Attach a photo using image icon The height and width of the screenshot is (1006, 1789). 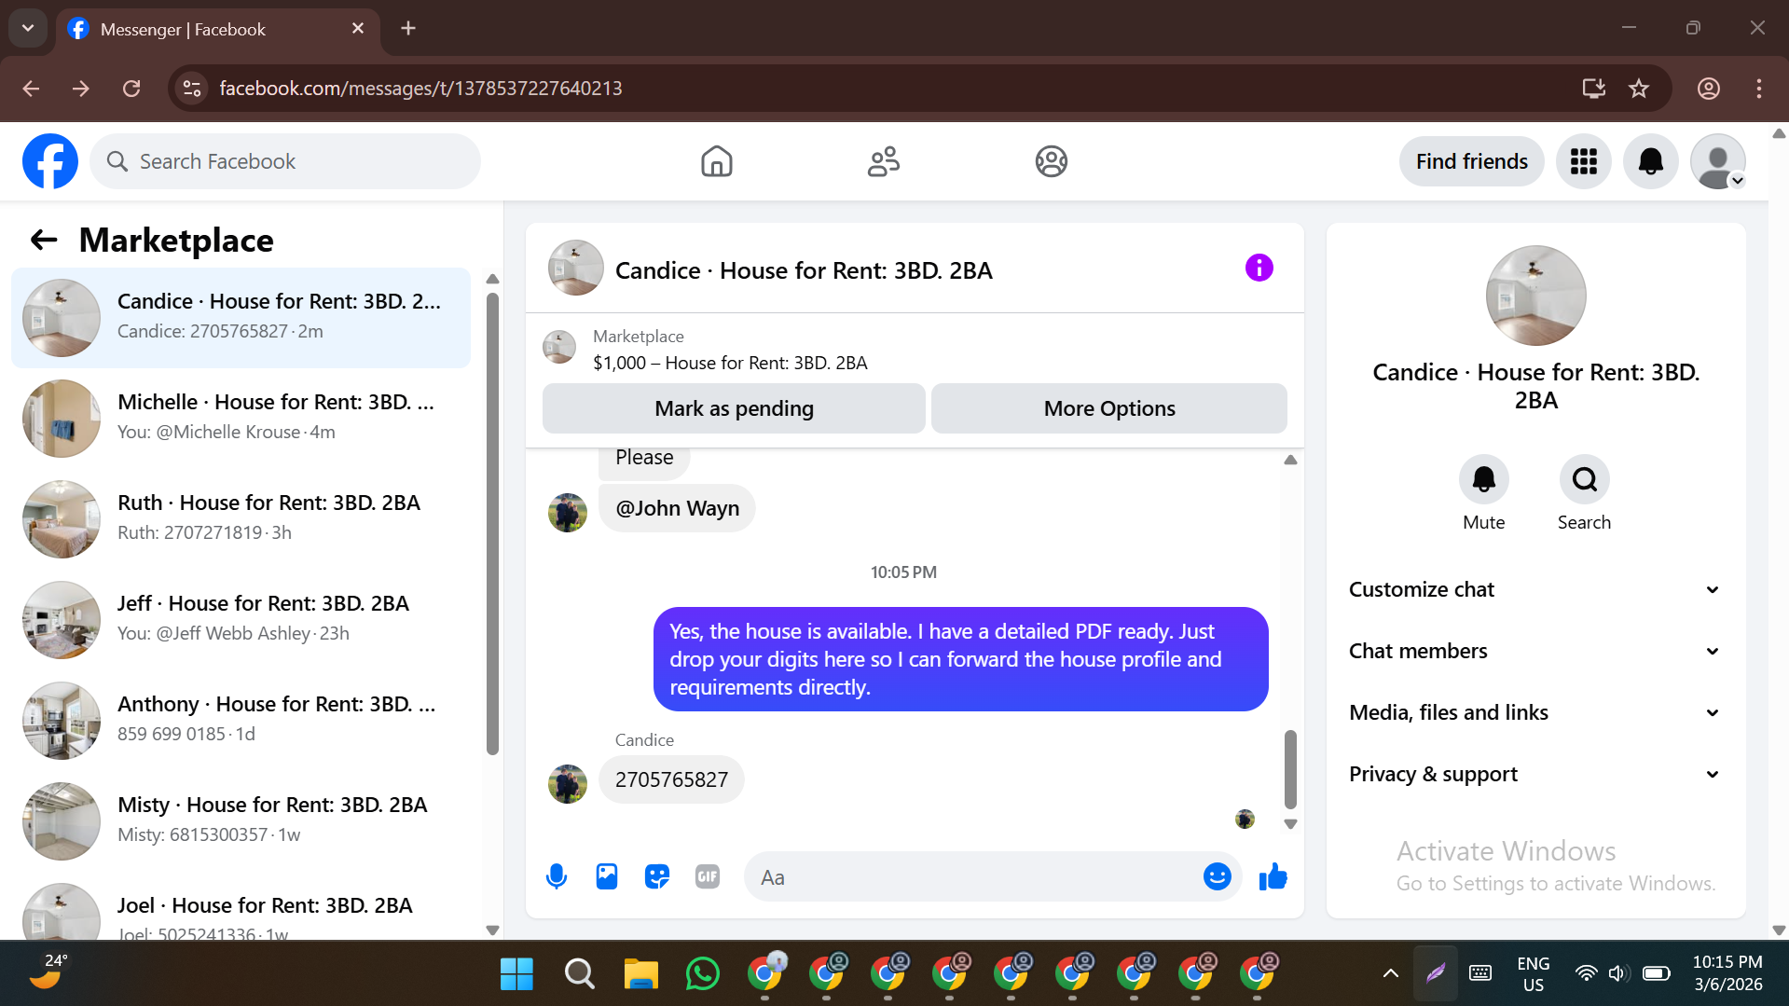[x=607, y=876]
